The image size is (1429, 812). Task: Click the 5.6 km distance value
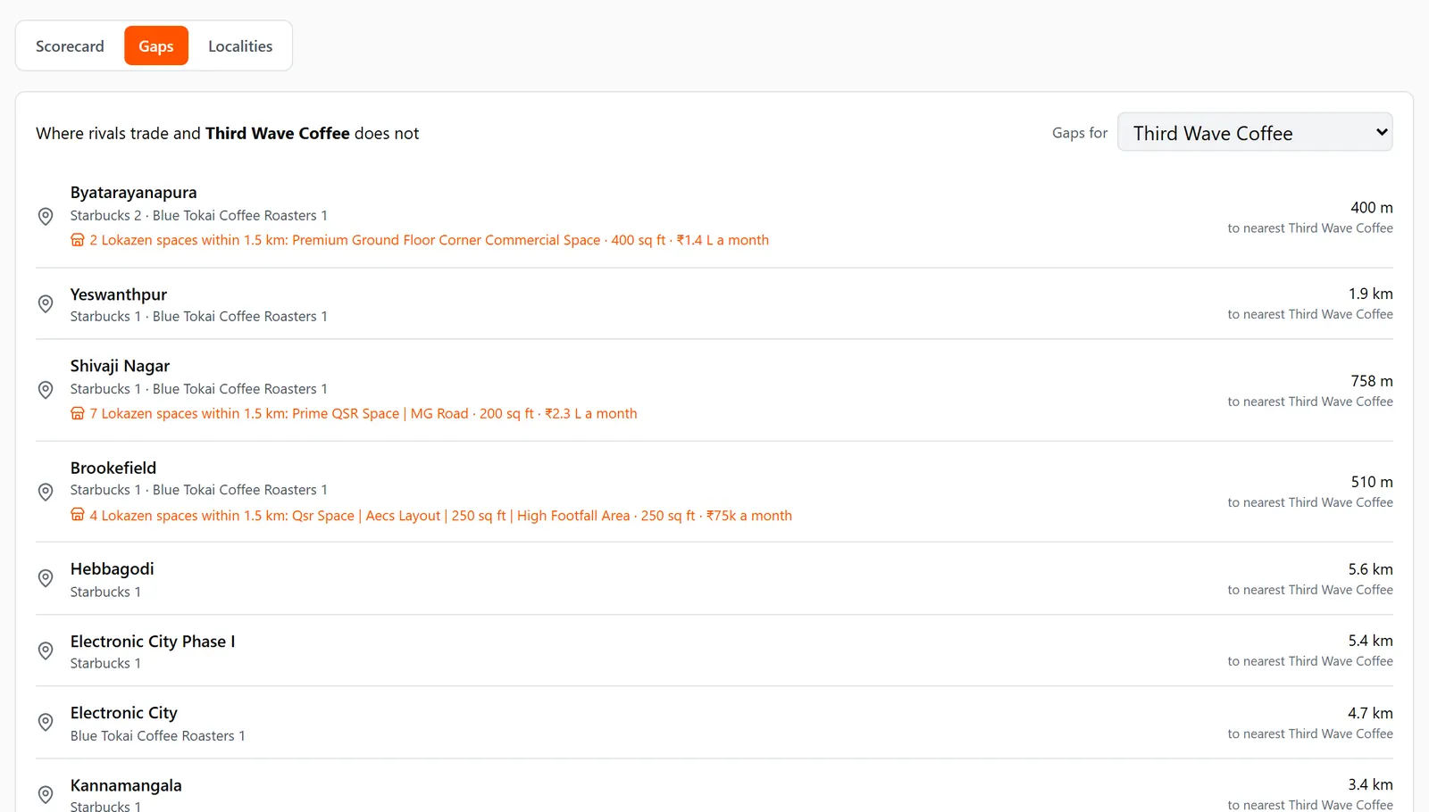click(1370, 569)
